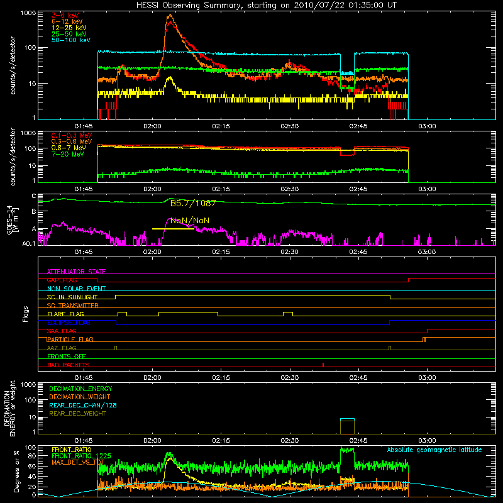Click the 0.1-0.3 MeV legend entry
The image size is (503, 503).
[72, 136]
